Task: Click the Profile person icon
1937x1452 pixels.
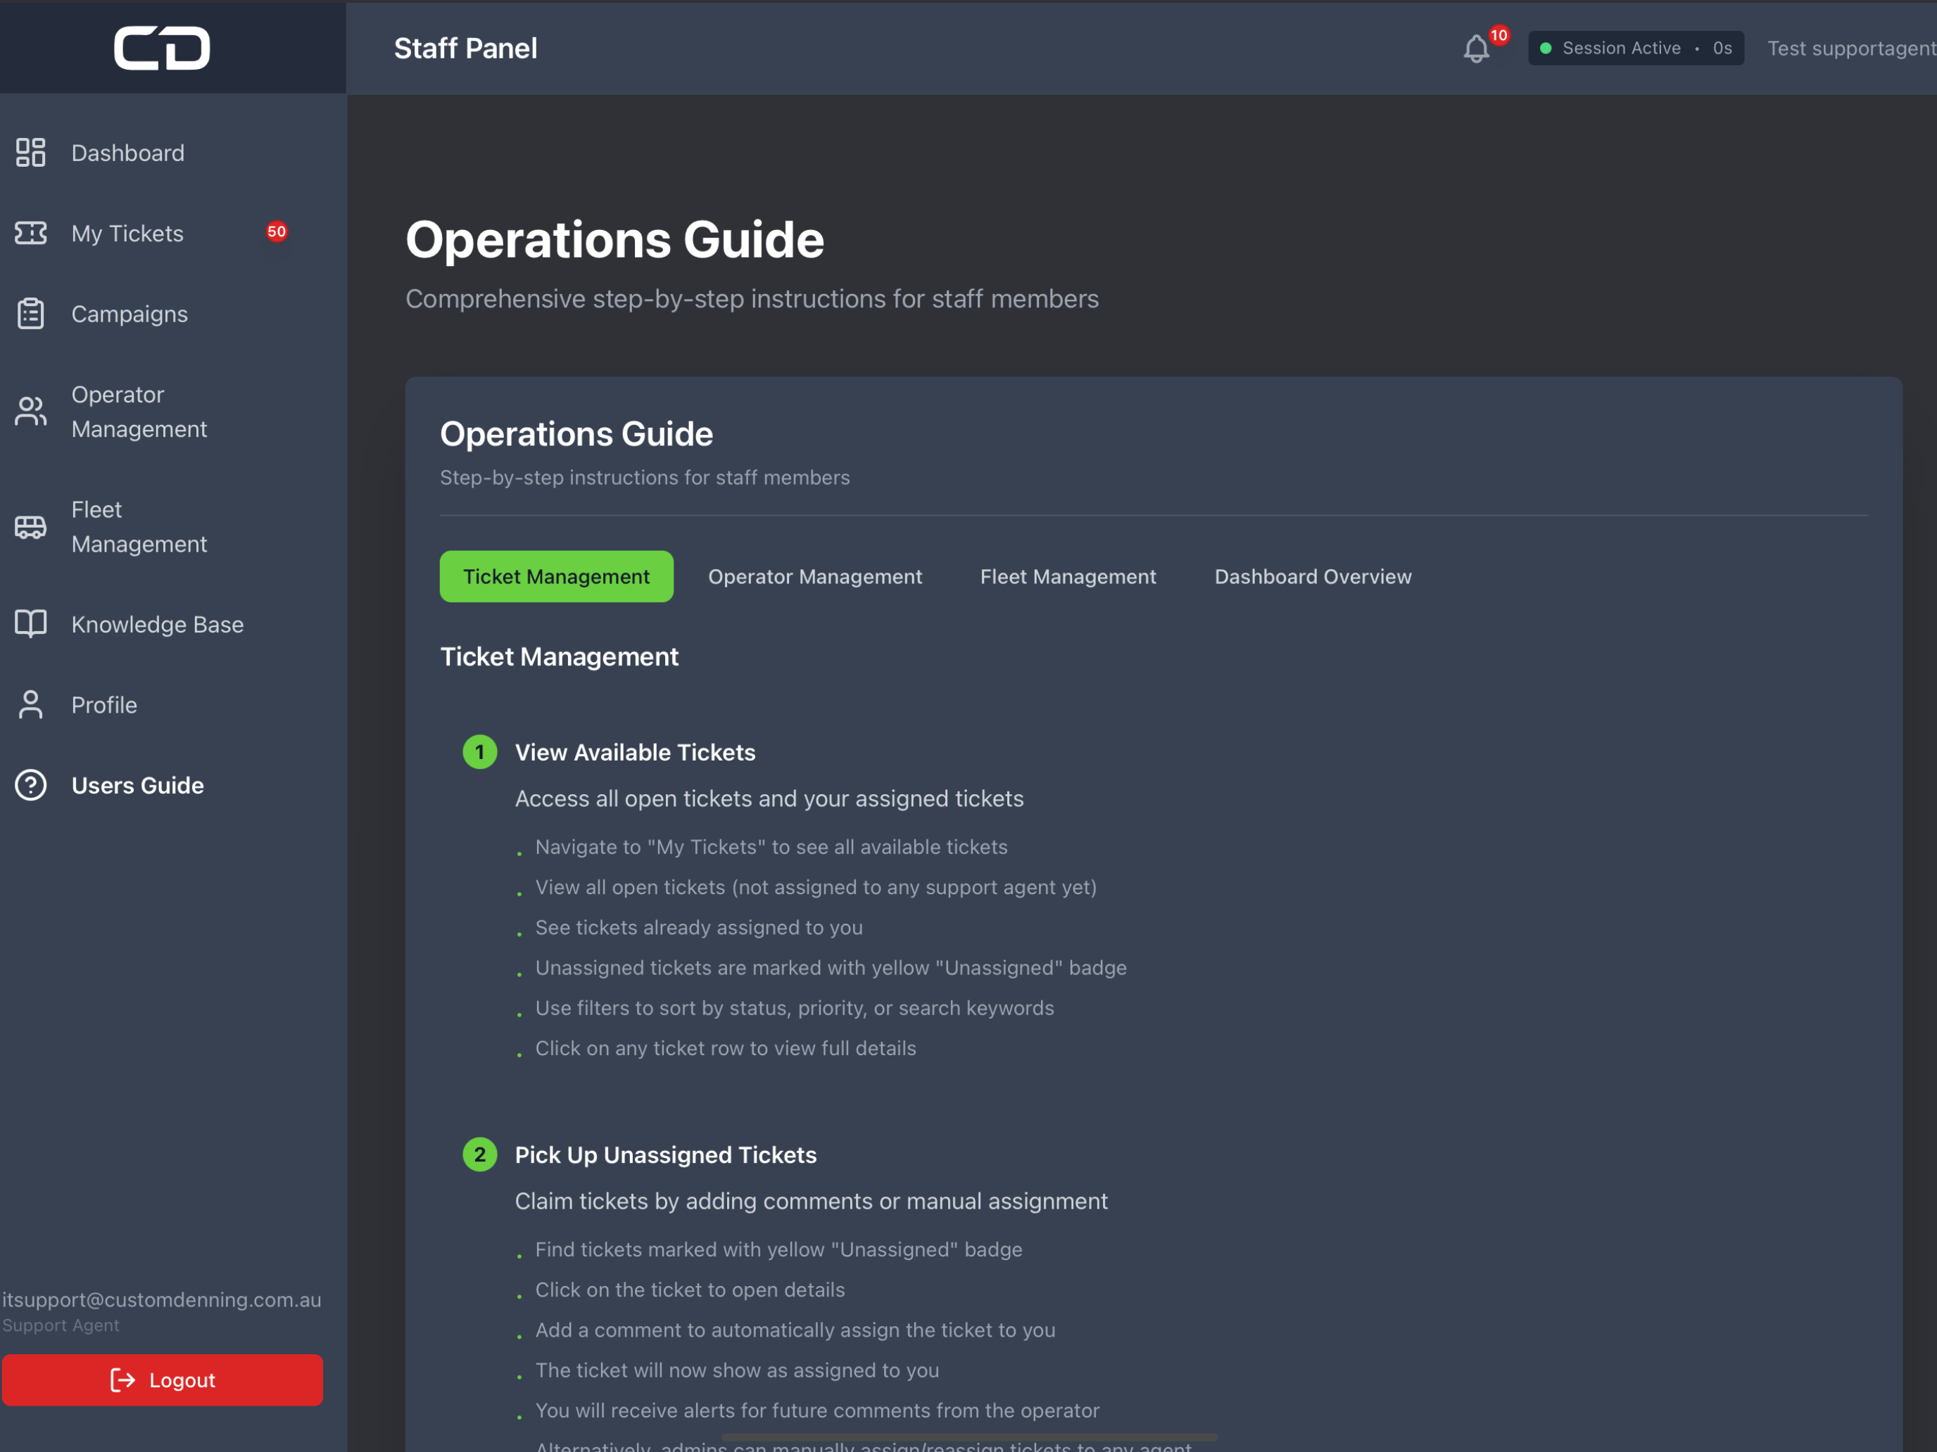Action: (31, 705)
